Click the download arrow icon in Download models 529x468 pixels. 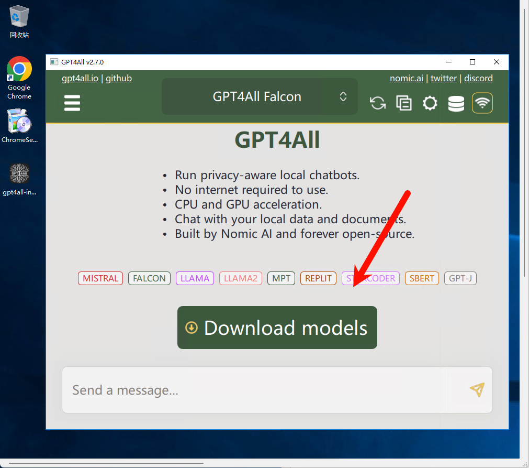(x=192, y=328)
